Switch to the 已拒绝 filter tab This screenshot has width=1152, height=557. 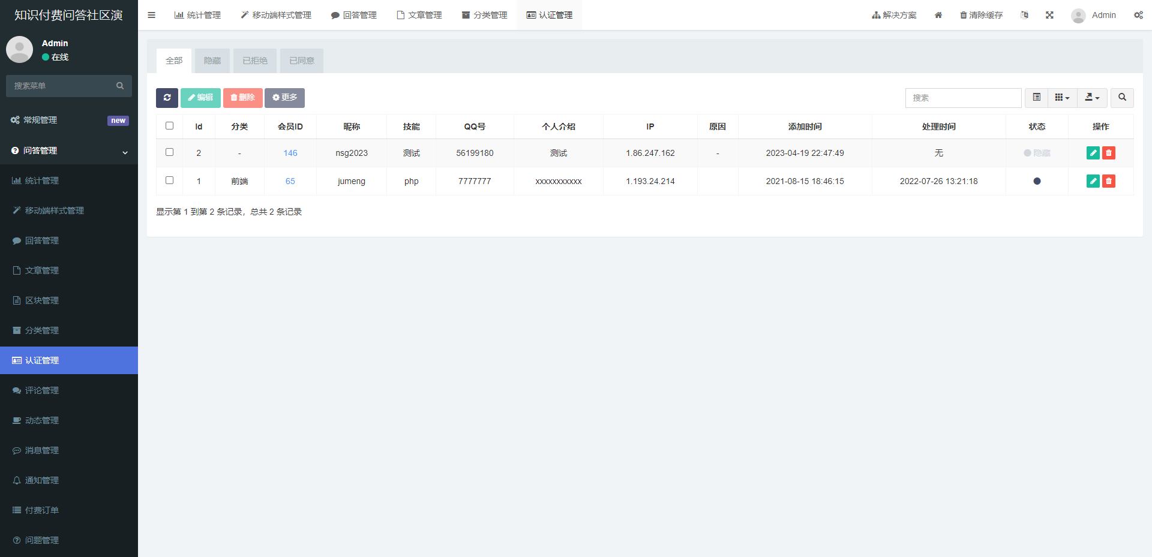(255, 61)
